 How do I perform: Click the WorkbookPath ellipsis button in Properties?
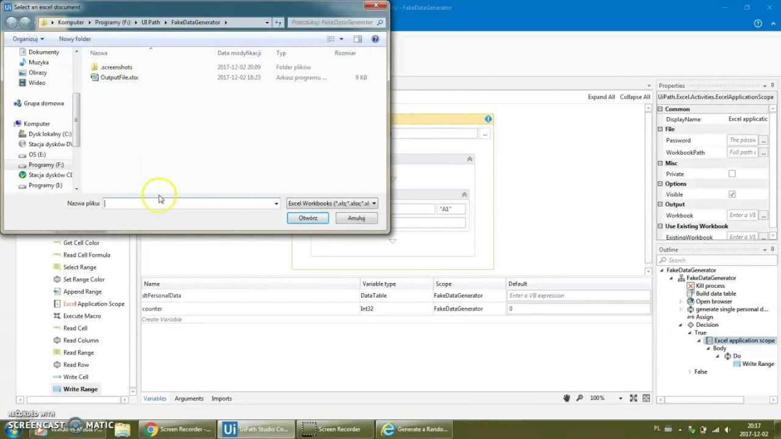click(x=763, y=152)
